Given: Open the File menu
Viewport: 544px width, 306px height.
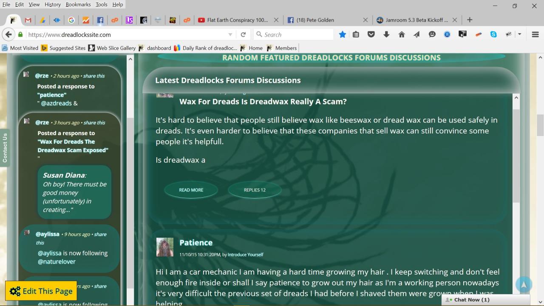Looking at the screenshot, I should pos(6,4).
